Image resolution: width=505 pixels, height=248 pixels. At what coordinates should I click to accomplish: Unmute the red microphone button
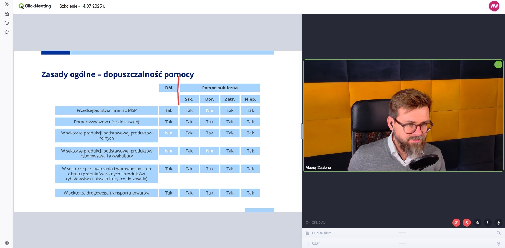click(x=467, y=223)
